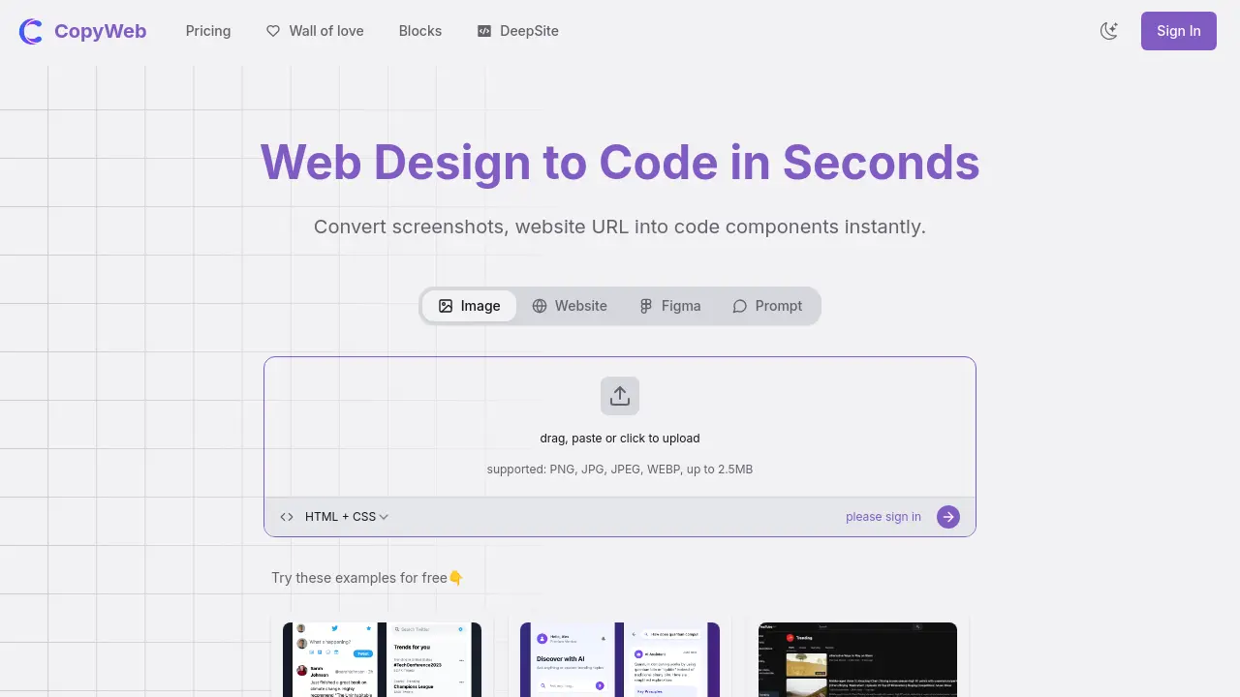
Task: Click the chat bubble icon in Prompt tab
Action: pos(740,306)
